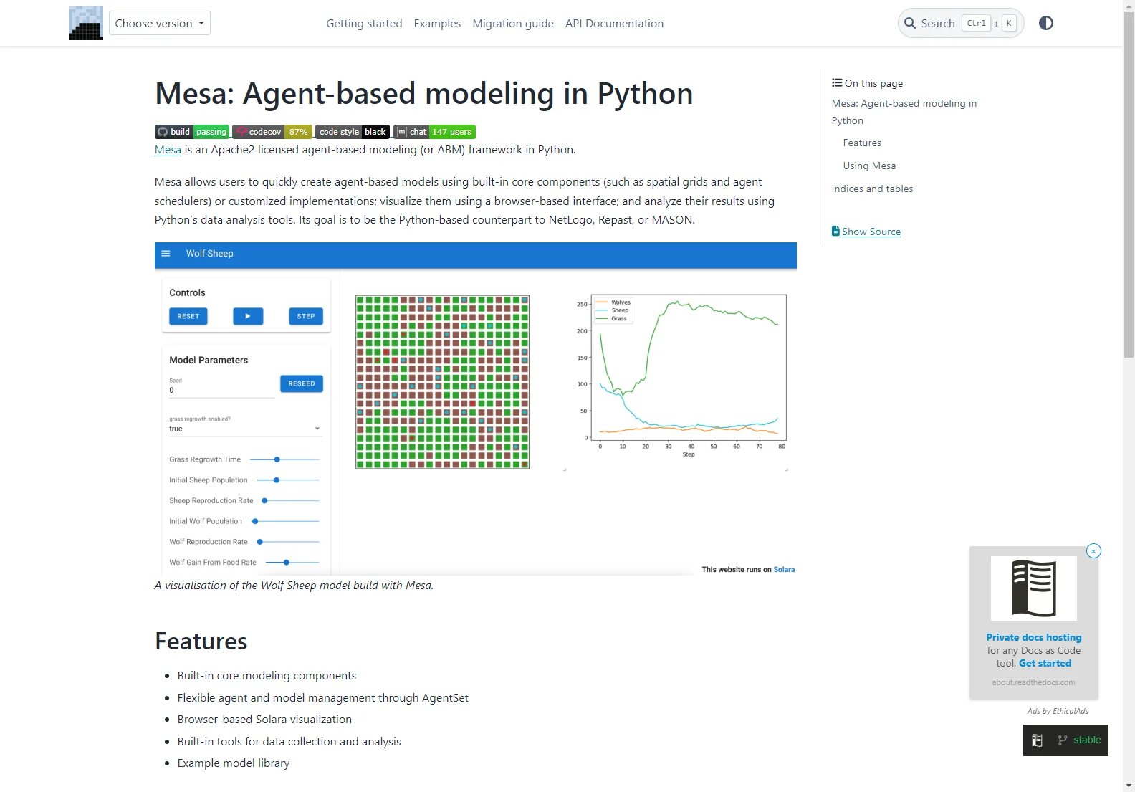Click the Read the Docs book icon
Image resolution: width=1135 pixels, height=792 pixels.
coord(1037,740)
